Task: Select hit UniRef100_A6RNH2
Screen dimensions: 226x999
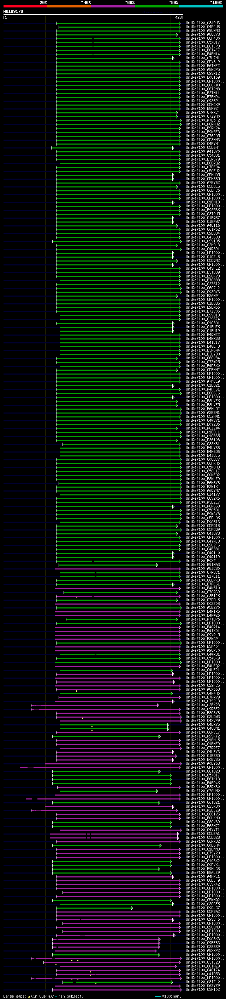Action: [203, 124]
